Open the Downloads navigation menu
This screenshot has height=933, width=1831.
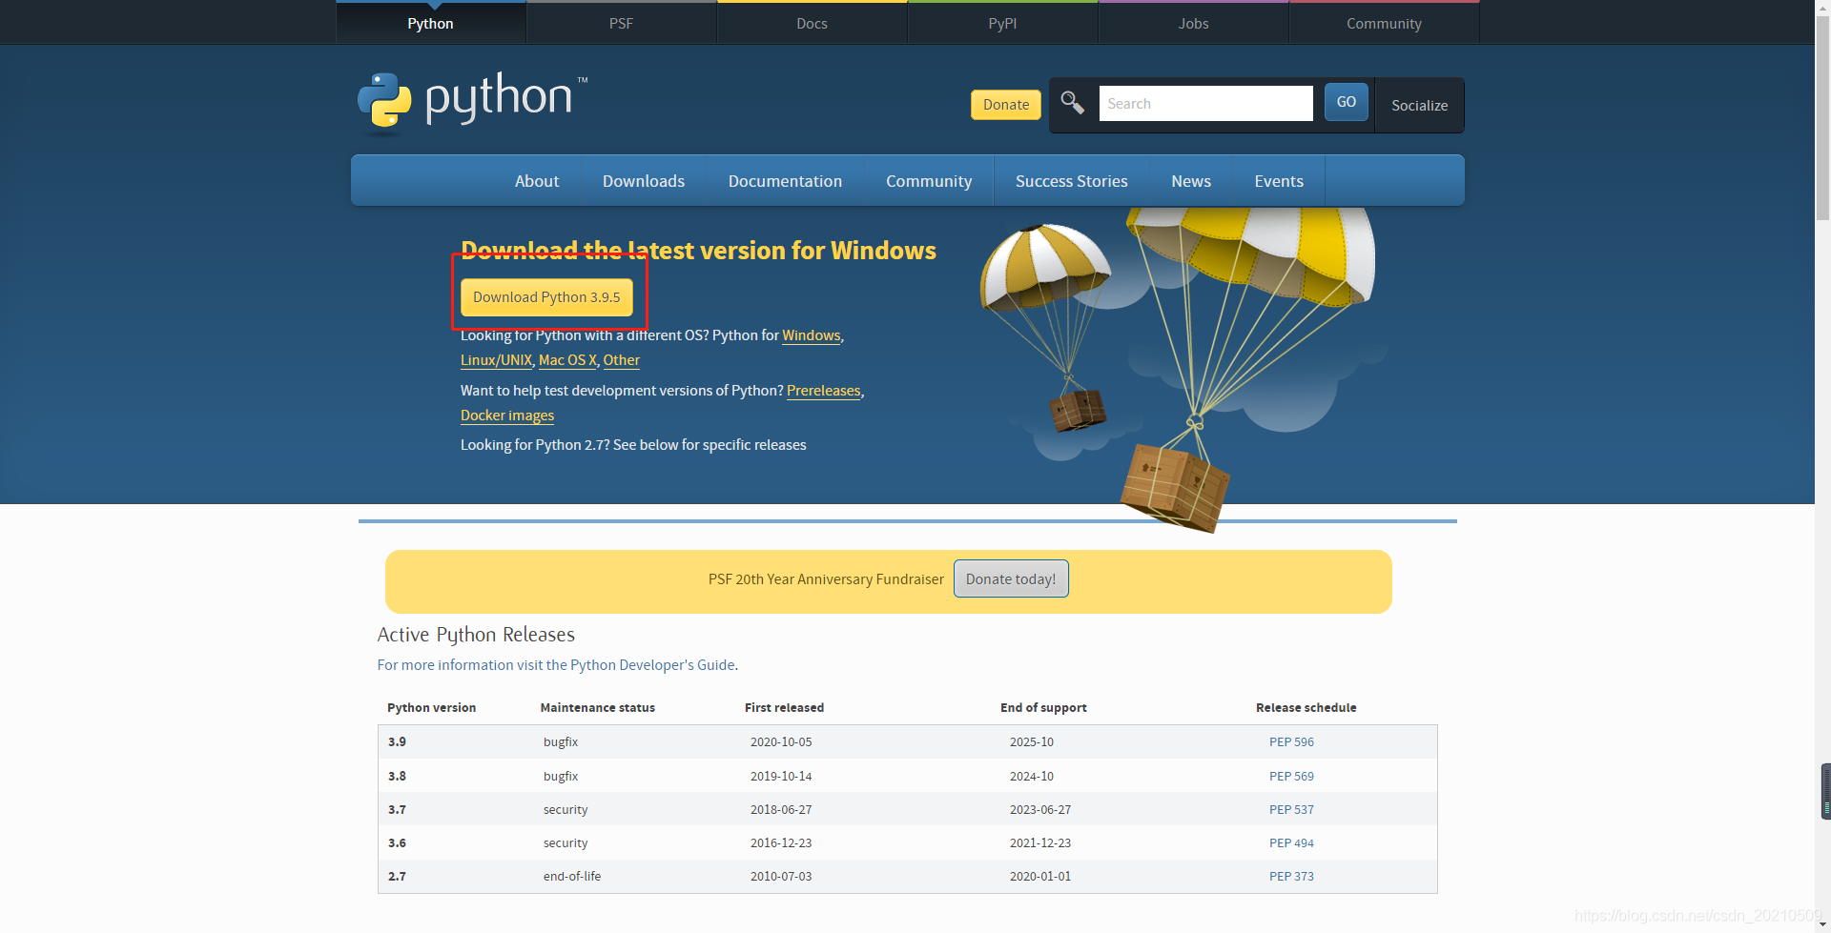644,181
